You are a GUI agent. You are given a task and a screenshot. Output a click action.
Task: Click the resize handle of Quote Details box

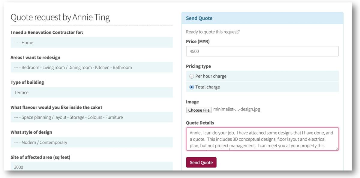pyautogui.click(x=337, y=149)
